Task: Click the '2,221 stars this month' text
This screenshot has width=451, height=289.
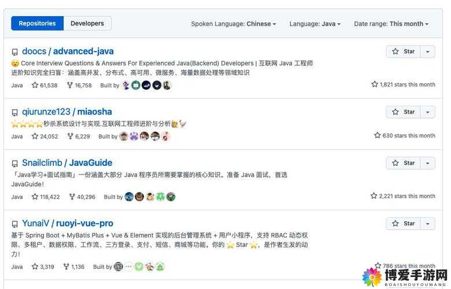Action: coord(403,196)
